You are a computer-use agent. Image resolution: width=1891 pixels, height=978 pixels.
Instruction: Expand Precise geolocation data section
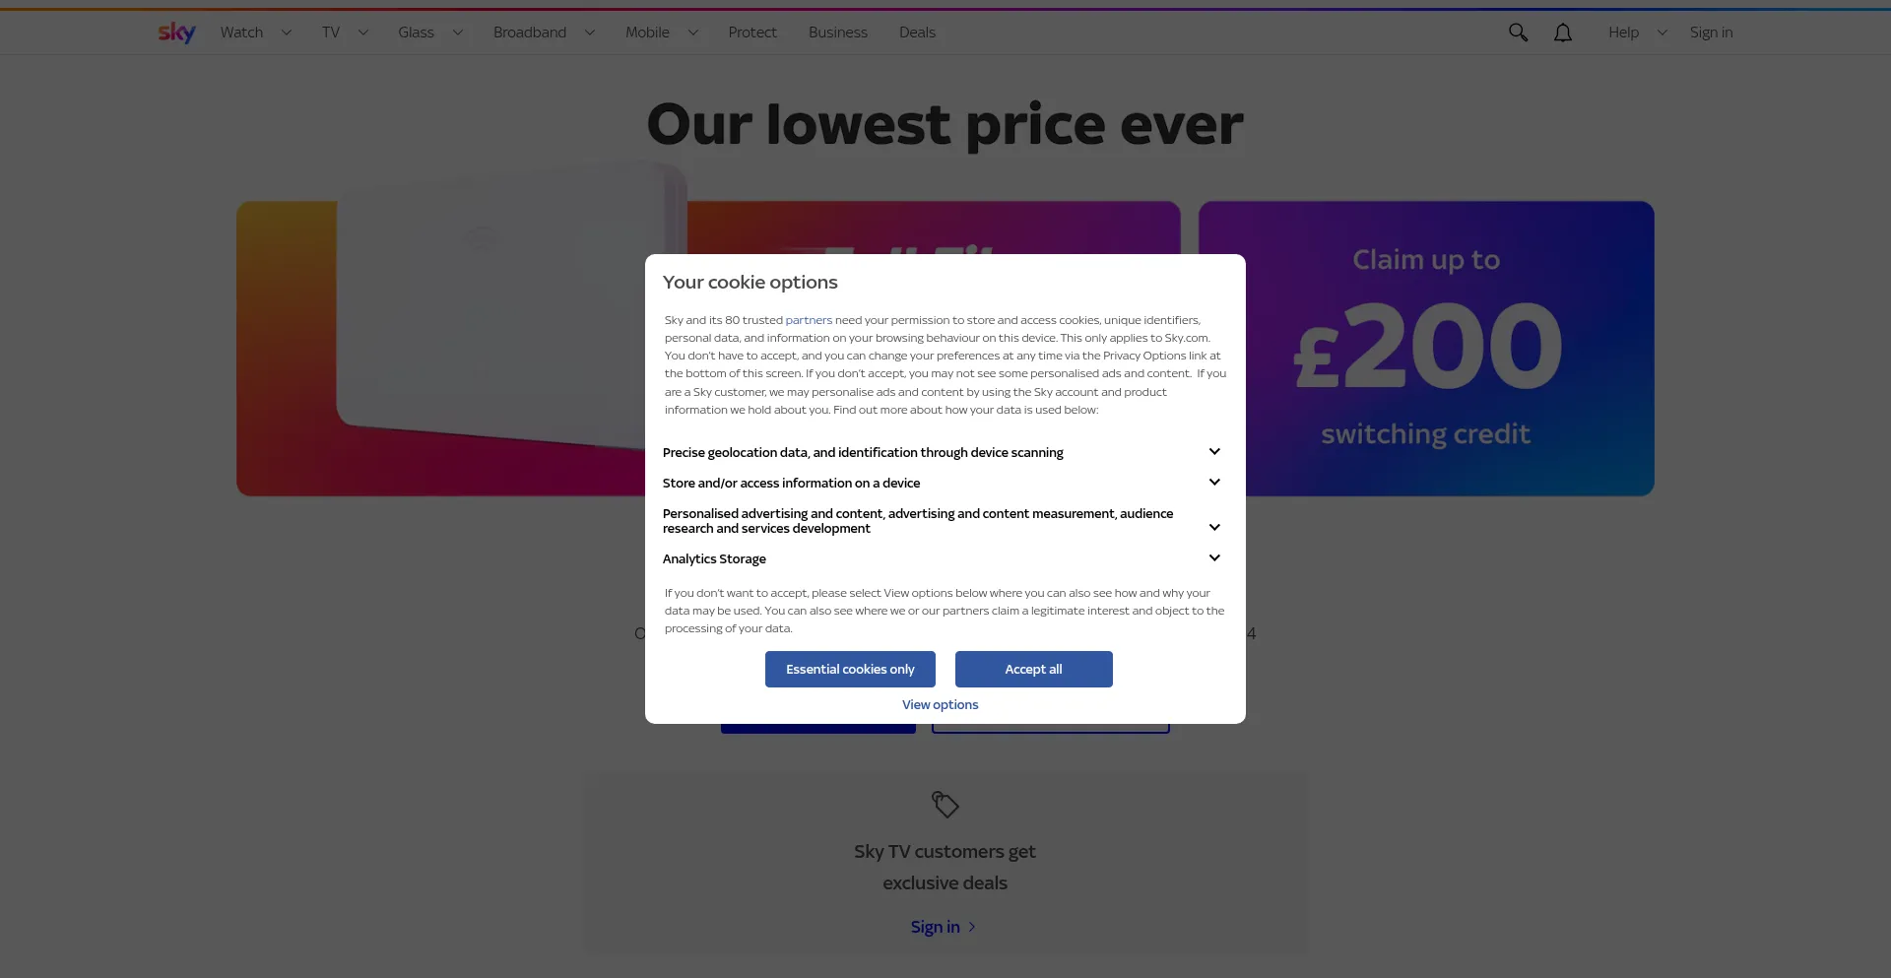pos(1214,452)
